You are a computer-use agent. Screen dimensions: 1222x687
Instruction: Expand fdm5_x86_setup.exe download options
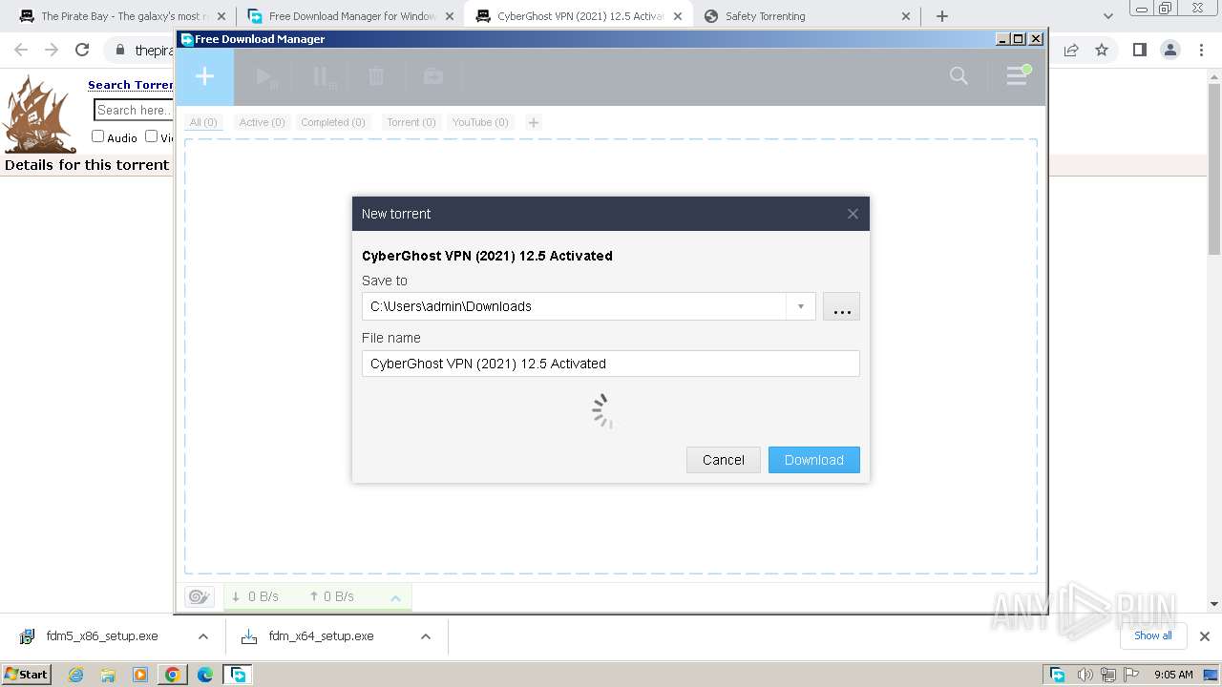pyautogui.click(x=202, y=636)
